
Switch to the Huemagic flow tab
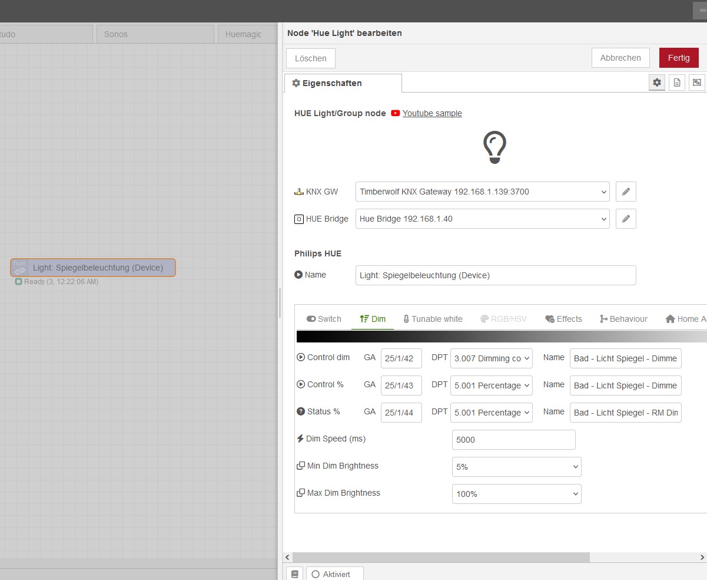click(247, 34)
